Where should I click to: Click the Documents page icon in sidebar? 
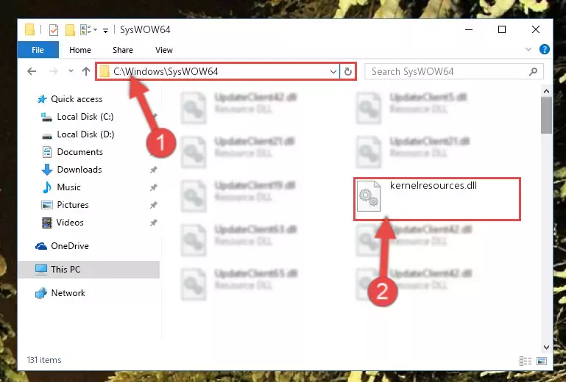click(47, 152)
